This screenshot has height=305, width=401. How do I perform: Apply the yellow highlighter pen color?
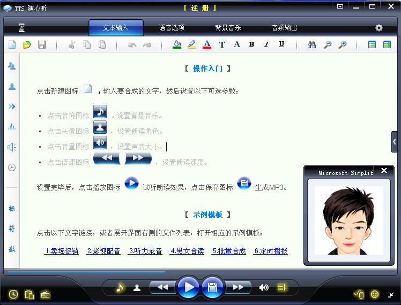tap(192, 44)
